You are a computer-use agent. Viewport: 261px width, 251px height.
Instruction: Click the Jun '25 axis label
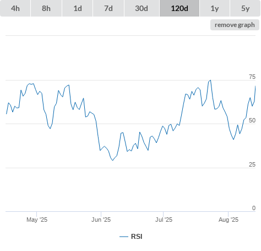click(x=101, y=220)
